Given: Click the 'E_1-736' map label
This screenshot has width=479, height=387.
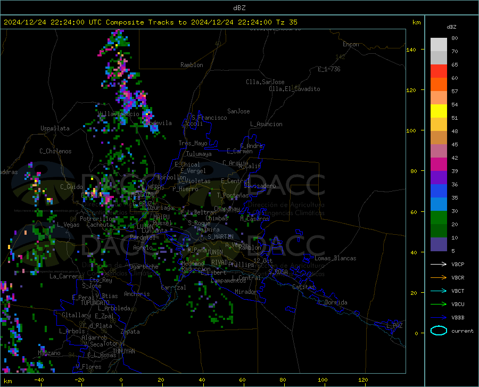Looking at the screenshot, I should pyautogui.click(x=329, y=69).
